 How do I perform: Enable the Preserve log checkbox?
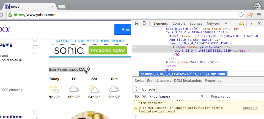click(208, 97)
